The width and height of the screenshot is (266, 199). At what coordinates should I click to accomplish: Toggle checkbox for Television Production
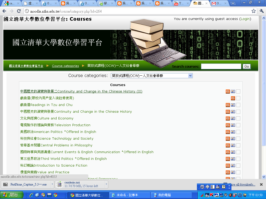coord(238,125)
